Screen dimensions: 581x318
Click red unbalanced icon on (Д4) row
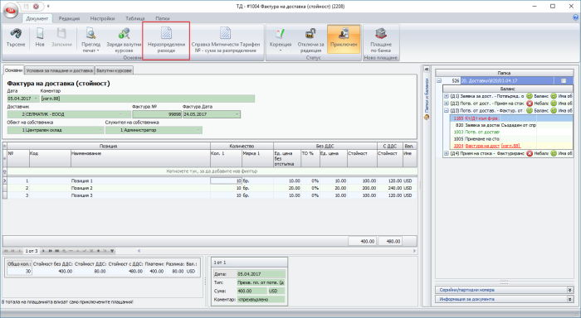tap(530, 153)
